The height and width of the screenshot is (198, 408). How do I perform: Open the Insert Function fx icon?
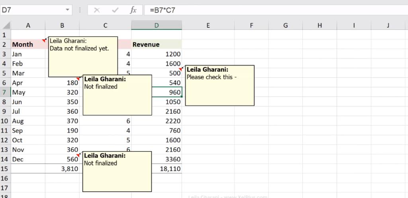(133, 10)
